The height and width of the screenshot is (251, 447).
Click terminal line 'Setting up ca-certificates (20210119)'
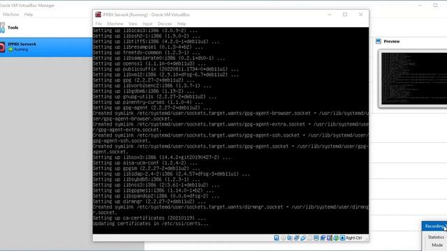[x=149, y=218]
